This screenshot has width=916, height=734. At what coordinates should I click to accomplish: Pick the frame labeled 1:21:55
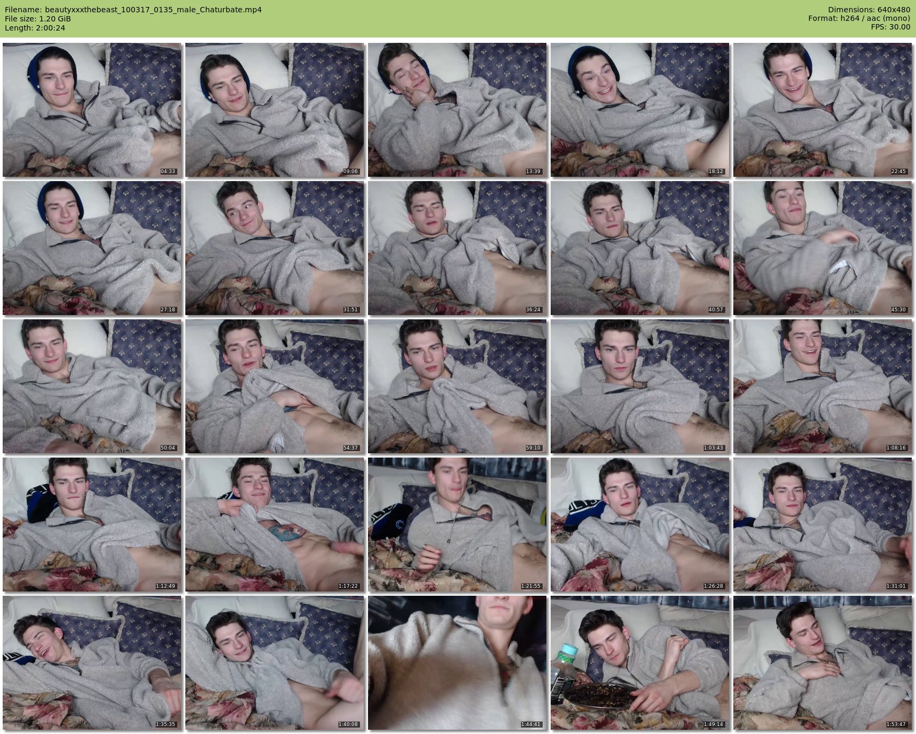(457, 525)
